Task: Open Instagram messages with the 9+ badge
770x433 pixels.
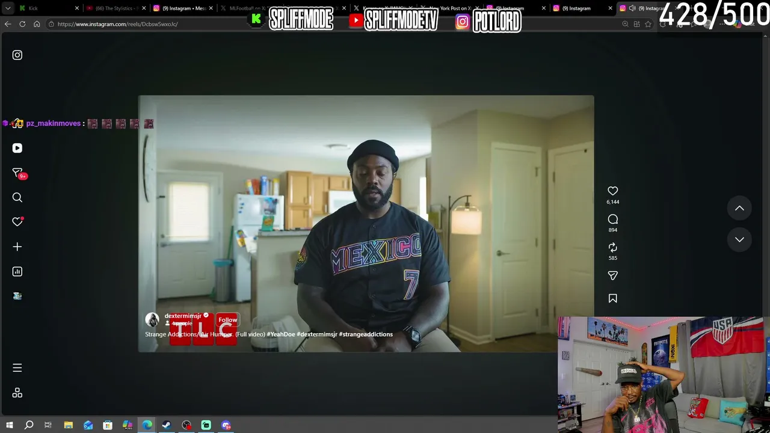Action: pos(17,173)
